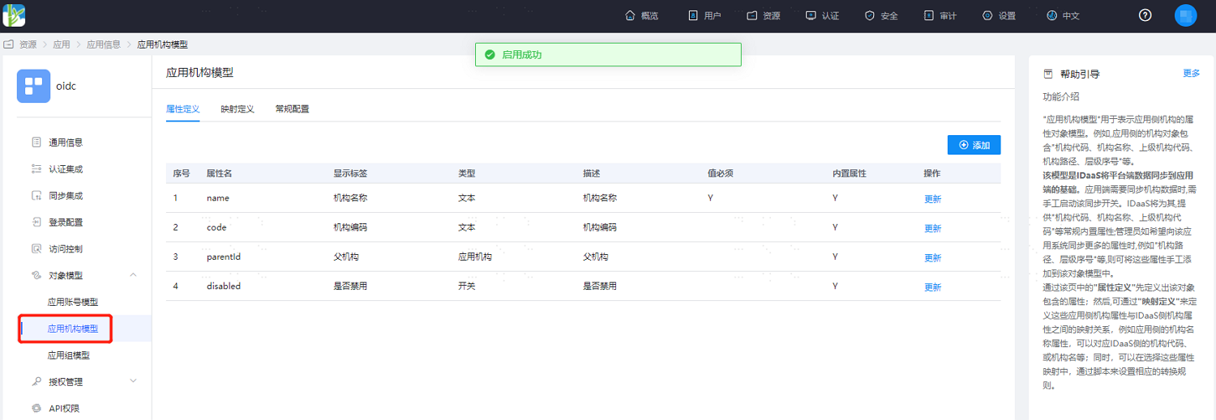Switch to the 映射定义 tab
This screenshot has width=1216, height=420.
click(238, 108)
